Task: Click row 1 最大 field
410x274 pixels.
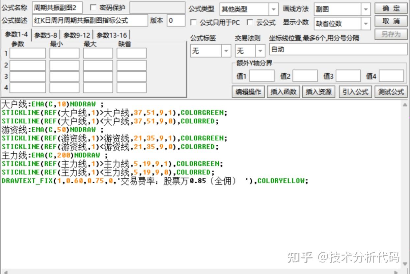Action: click(98, 53)
